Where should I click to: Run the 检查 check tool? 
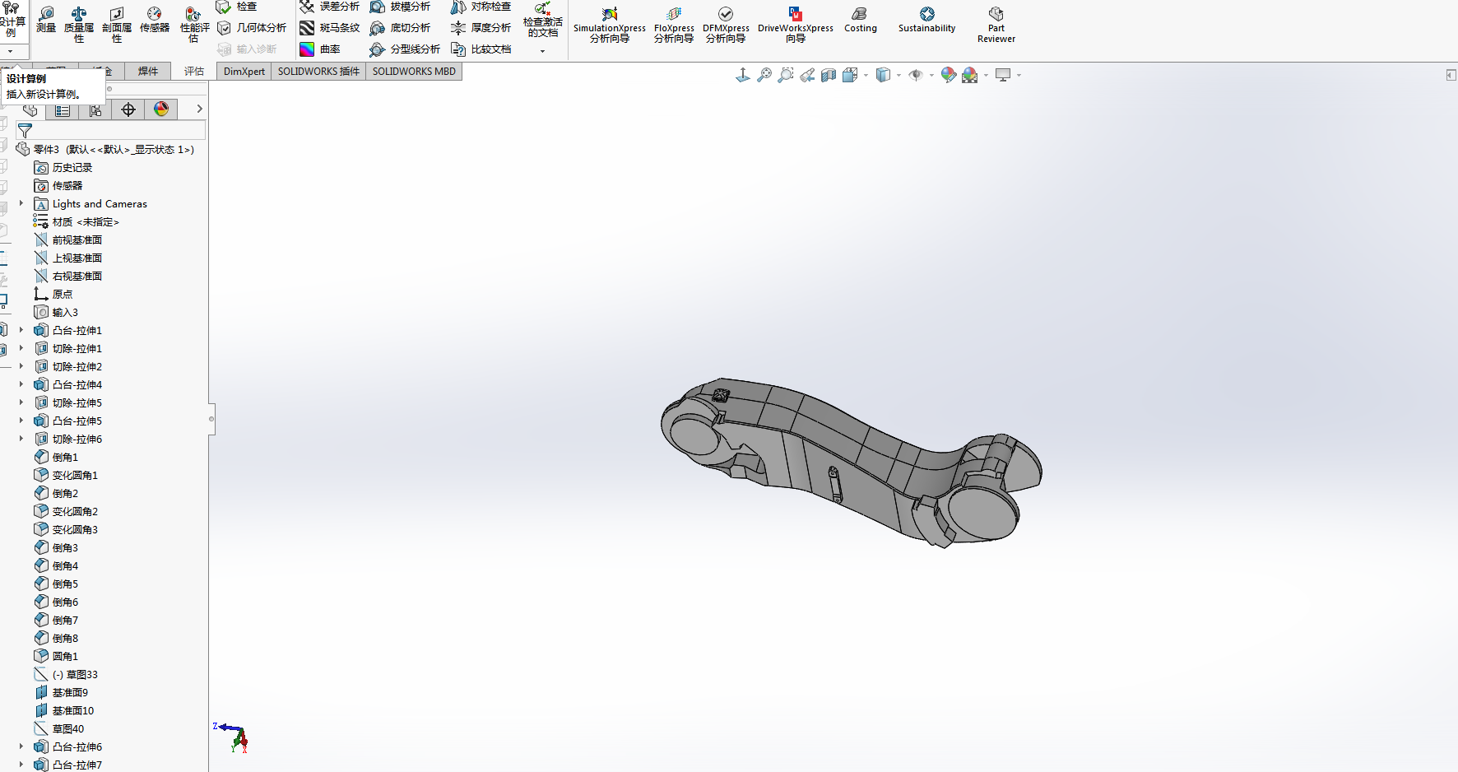[237, 7]
